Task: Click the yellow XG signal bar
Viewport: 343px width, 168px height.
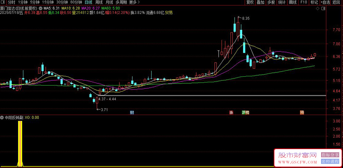Action: point(20,144)
